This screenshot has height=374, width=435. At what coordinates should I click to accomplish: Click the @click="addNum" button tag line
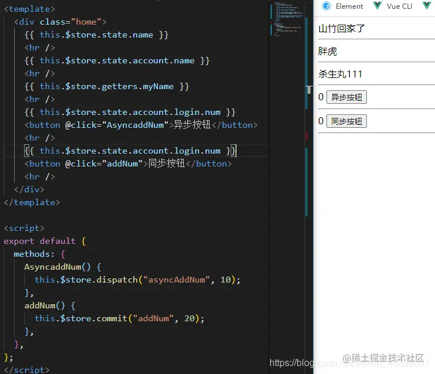pyautogui.click(x=128, y=164)
